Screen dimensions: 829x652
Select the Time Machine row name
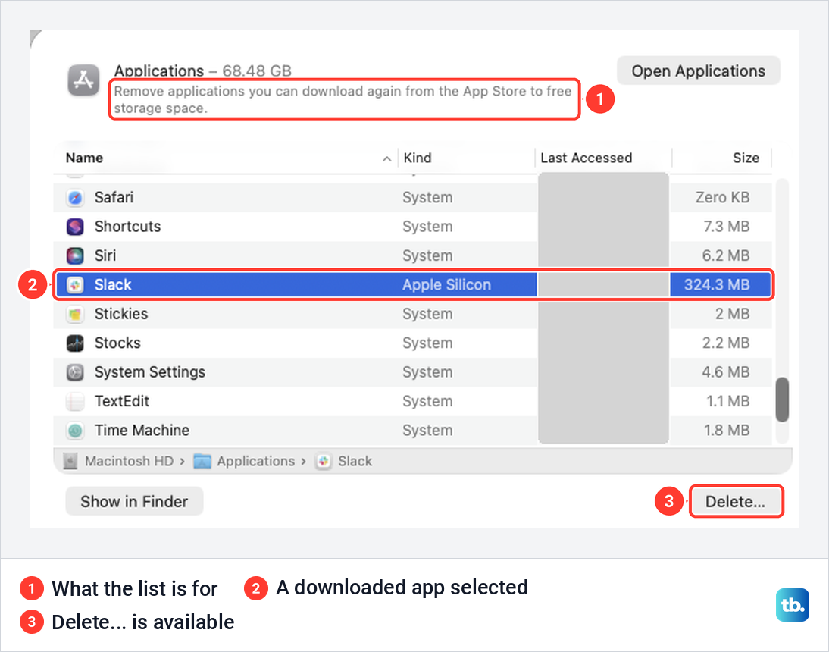(x=142, y=431)
